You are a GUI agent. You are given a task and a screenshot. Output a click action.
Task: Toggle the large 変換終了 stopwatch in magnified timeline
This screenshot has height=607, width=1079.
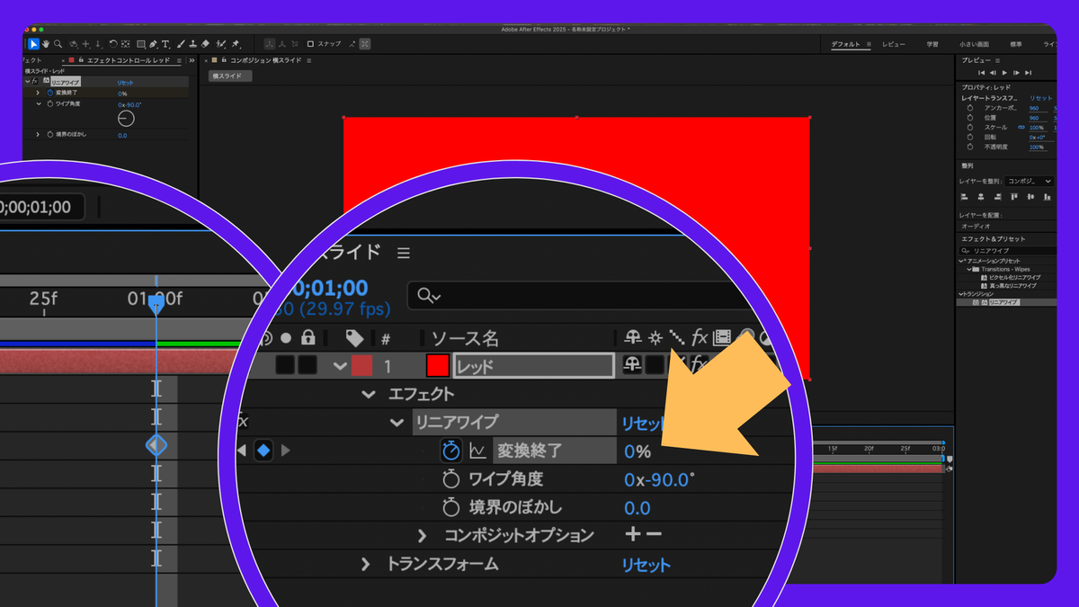point(450,451)
